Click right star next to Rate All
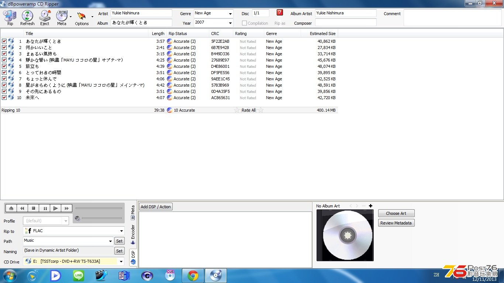Screen dimensions: 504x283 click(260, 110)
